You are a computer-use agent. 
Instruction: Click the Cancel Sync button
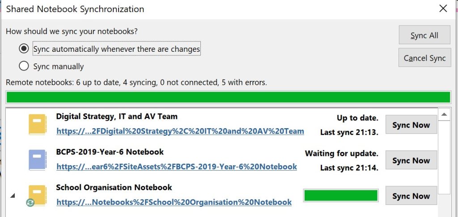click(425, 58)
